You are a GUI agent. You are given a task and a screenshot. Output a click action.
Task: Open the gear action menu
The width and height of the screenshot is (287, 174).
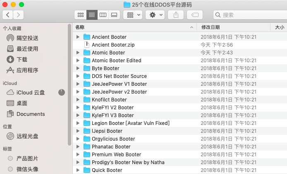156,15
